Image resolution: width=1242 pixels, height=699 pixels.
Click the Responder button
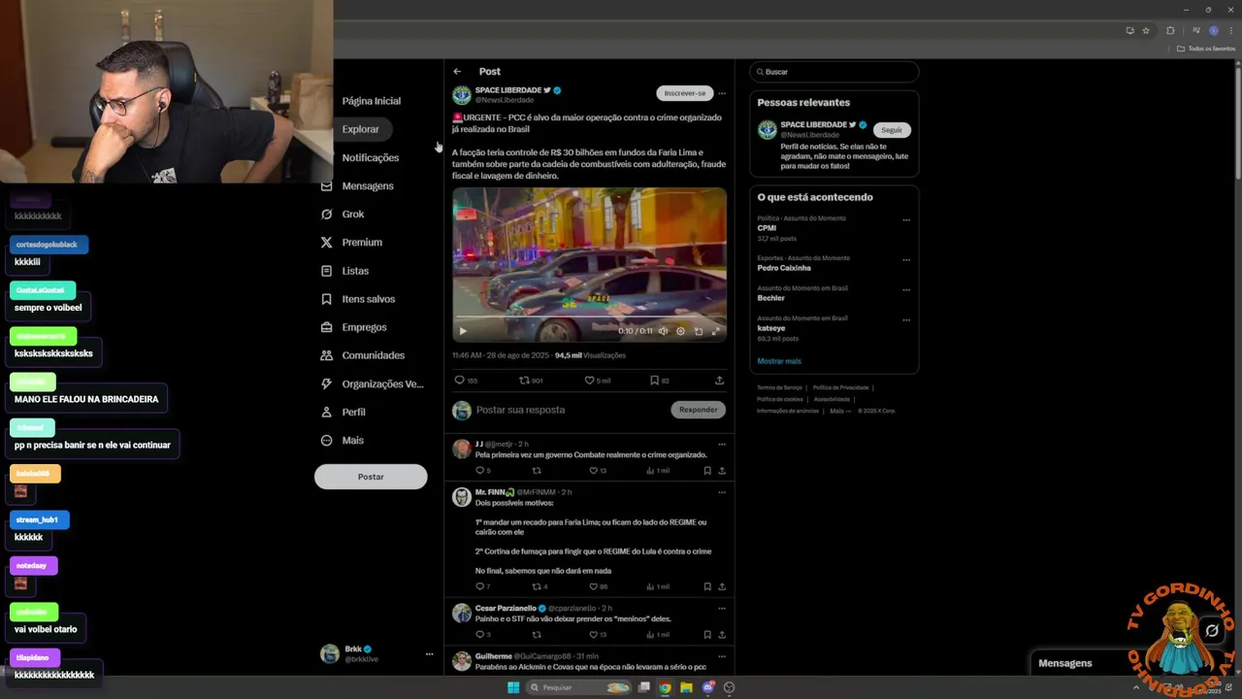click(x=698, y=410)
